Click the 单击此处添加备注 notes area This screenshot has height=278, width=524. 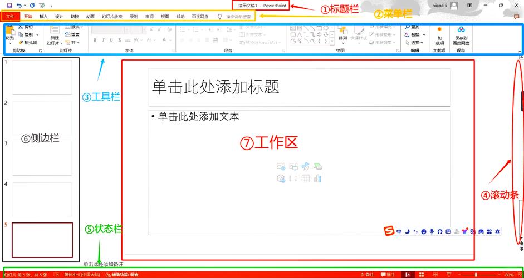(x=103, y=264)
